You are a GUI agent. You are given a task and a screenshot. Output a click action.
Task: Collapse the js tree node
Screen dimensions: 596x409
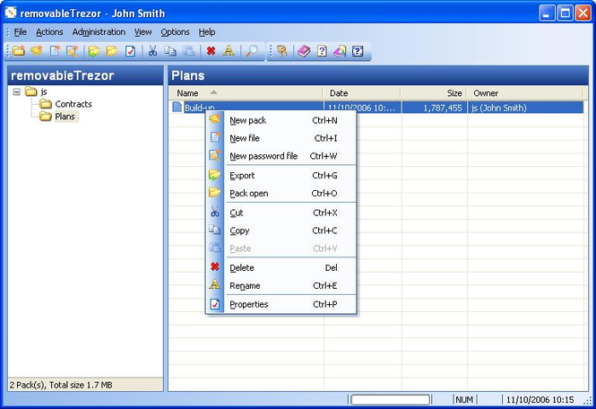coord(16,91)
